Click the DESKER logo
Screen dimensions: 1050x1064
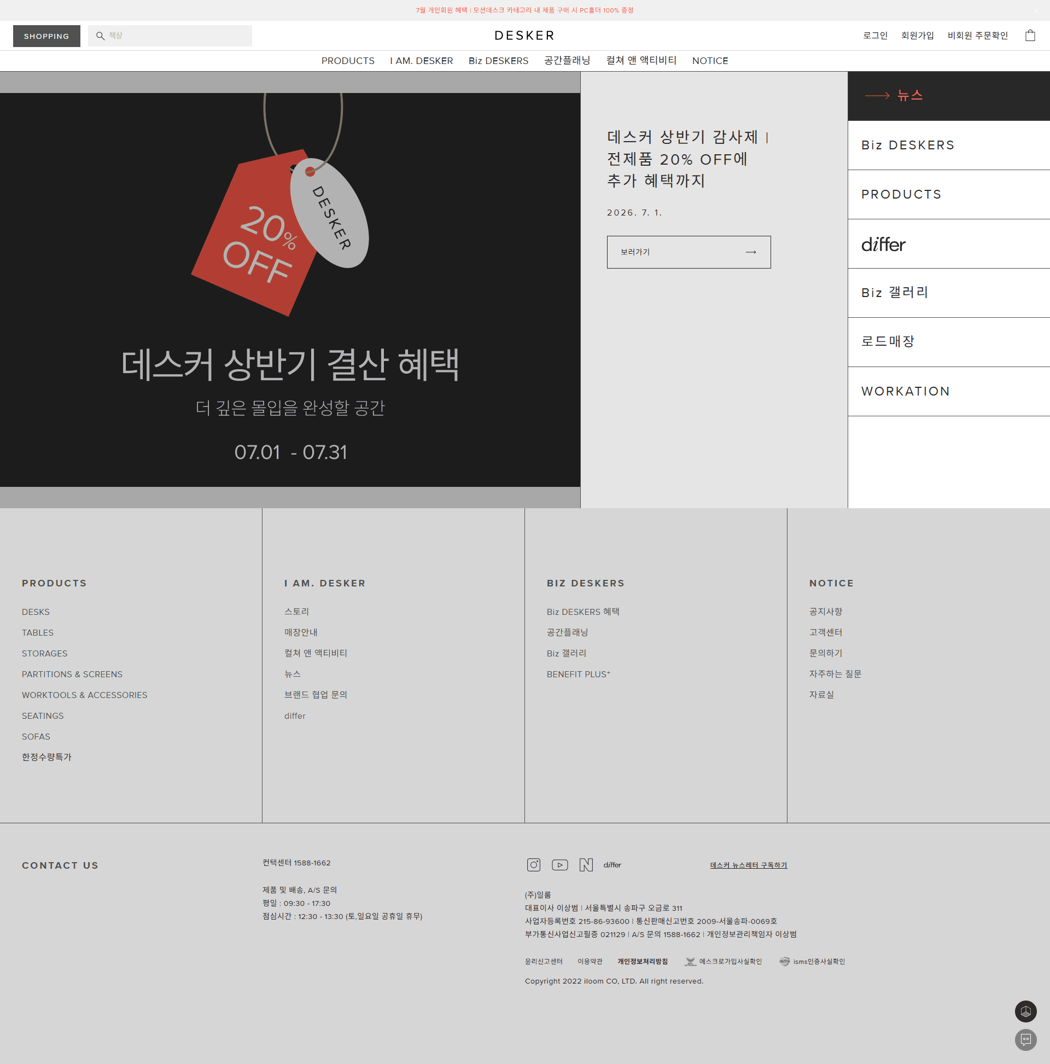[x=524, y=36]
